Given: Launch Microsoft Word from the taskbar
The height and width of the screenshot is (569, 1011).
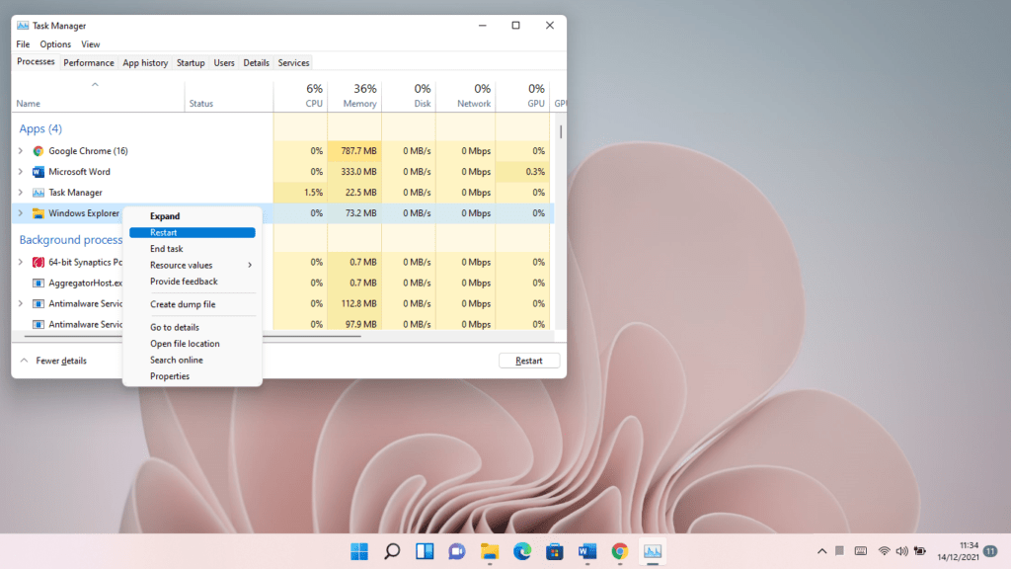Looking at the screenshot, I should pos(586,550).
